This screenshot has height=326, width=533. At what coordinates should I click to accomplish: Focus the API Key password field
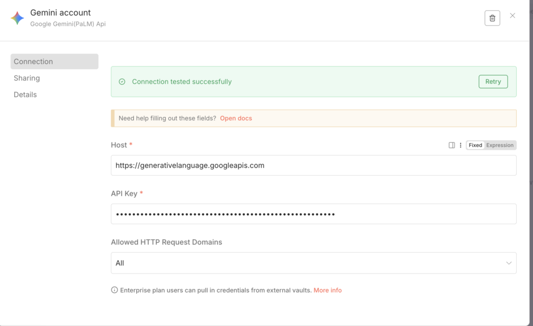(313, 214)
